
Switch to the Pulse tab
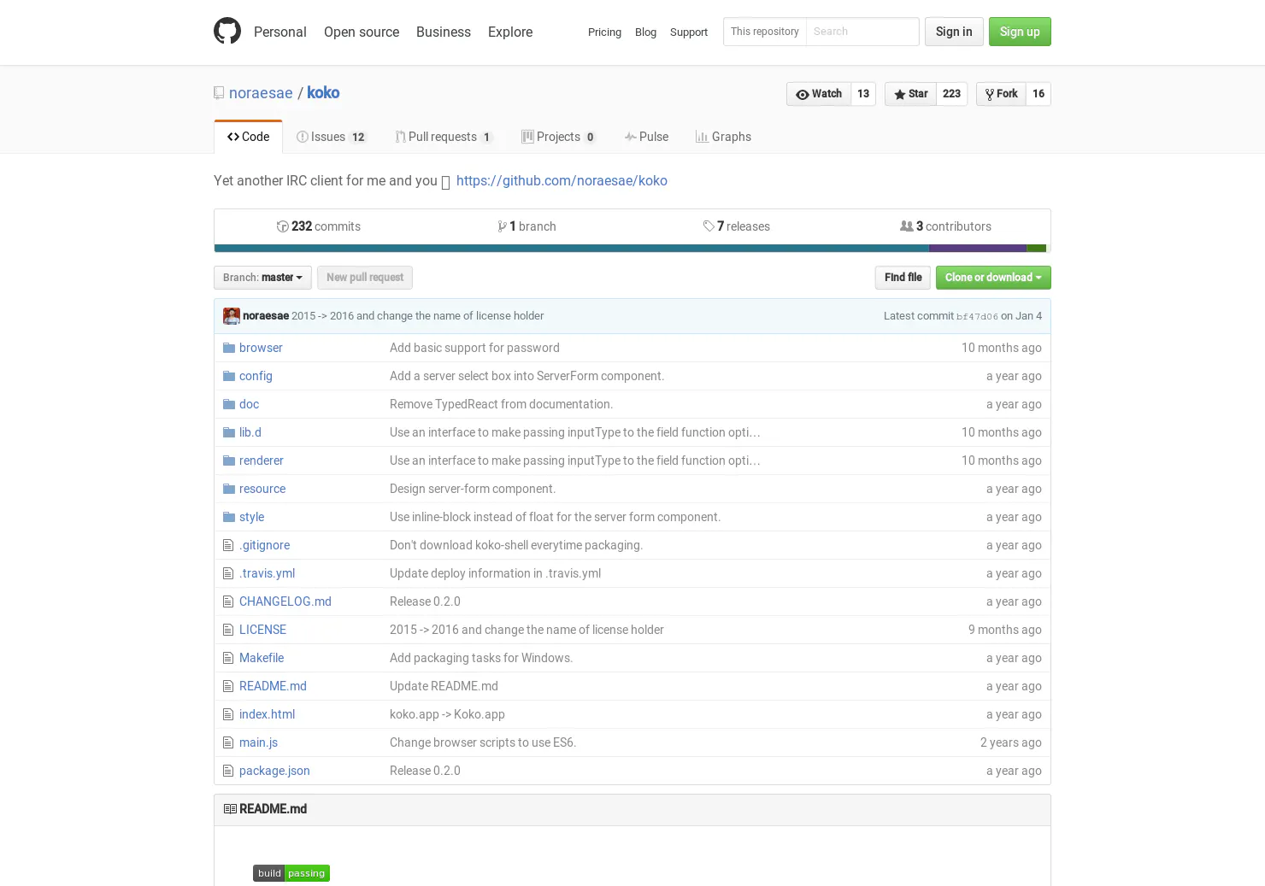tap(646, 137)
